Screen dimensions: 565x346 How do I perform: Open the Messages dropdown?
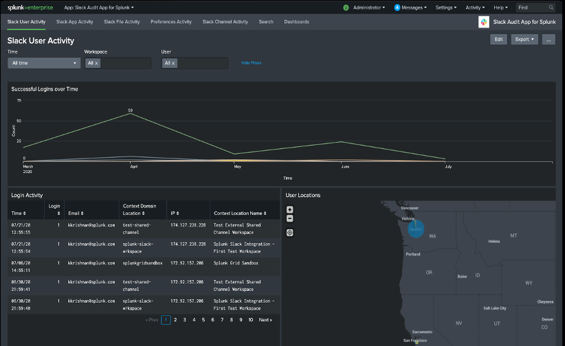coord(414,8)
